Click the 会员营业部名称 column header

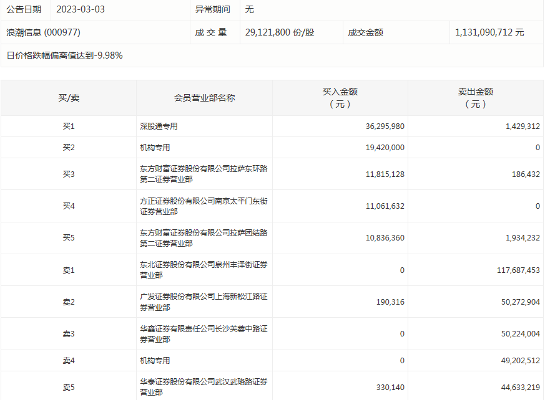coord(204,98)
